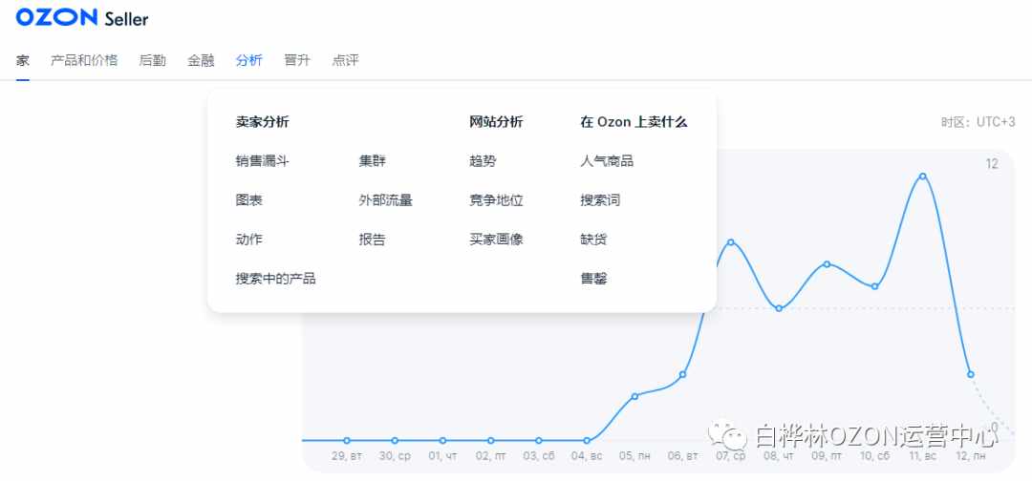Click the 在 Ozon 上卖什么 heading

click(634, 121)
